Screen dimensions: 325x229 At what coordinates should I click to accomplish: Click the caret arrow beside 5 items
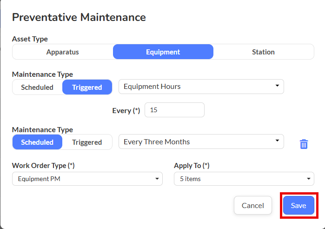click(x=309, y=179)
